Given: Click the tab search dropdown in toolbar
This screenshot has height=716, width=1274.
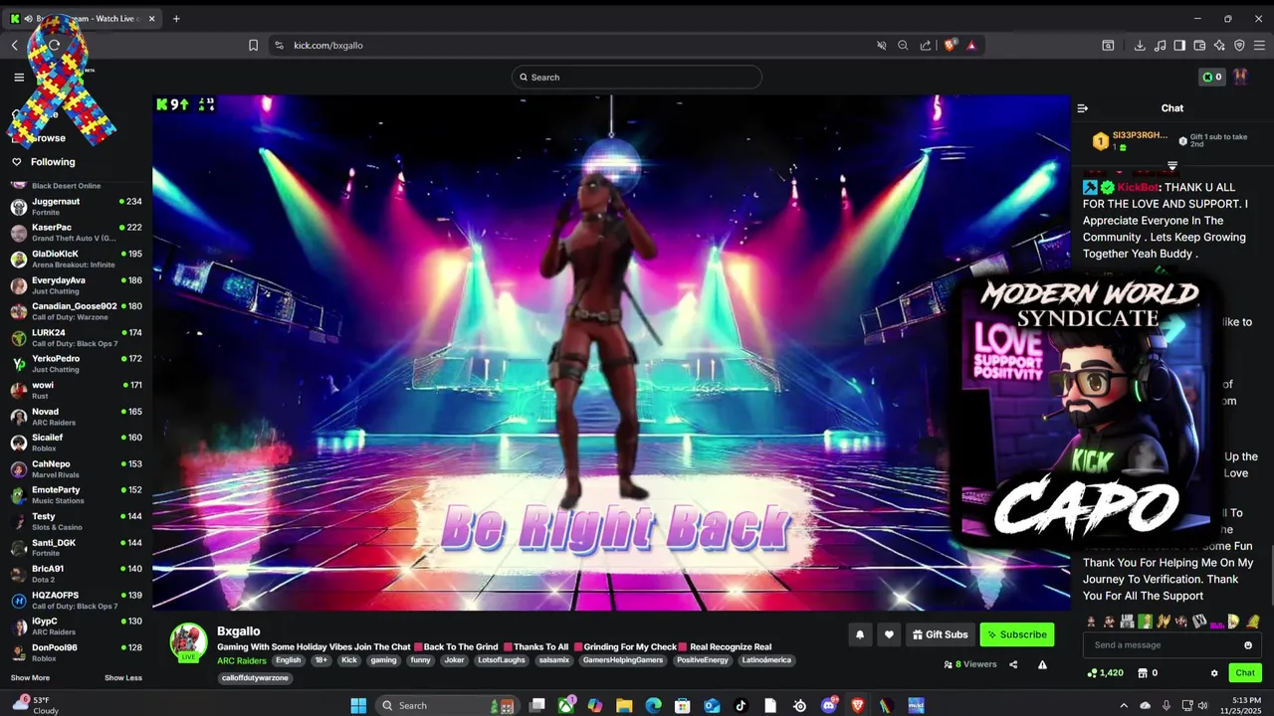Looking at the screenshot, I should (x=1108, y=45).
